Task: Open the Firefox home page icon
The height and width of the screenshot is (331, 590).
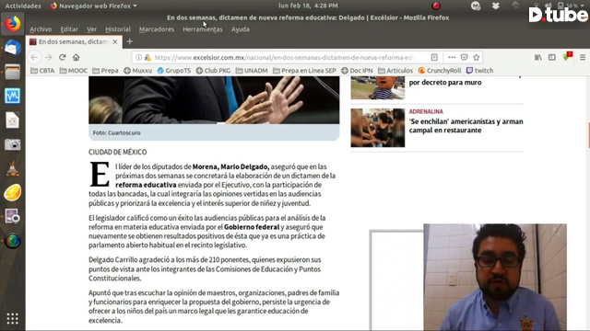Action: [x=77, y=57]
